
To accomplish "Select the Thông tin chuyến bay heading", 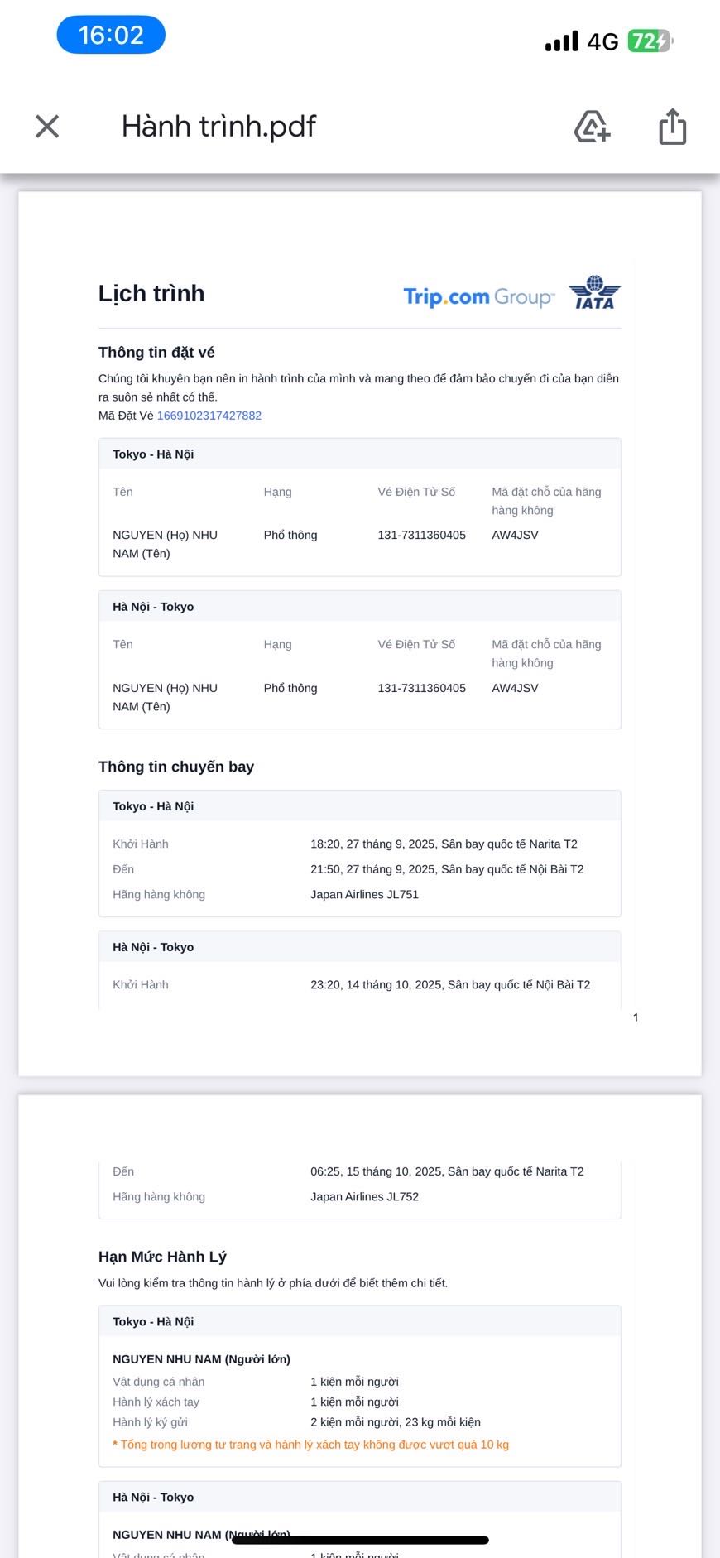I will pos(176,767).
